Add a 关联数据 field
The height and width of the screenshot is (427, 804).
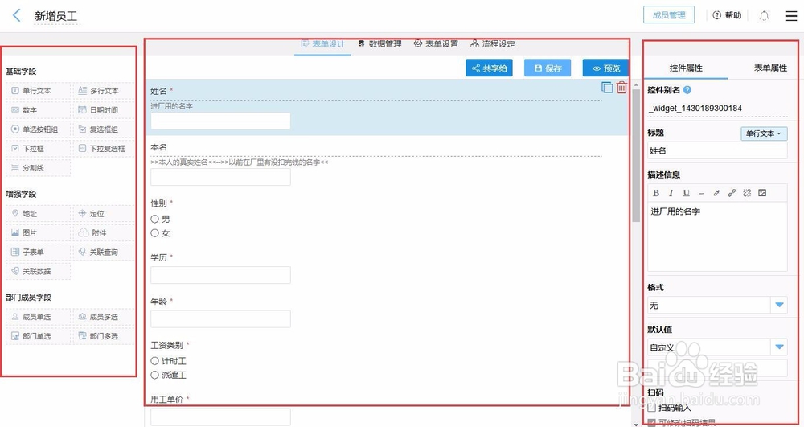point(38,271)
